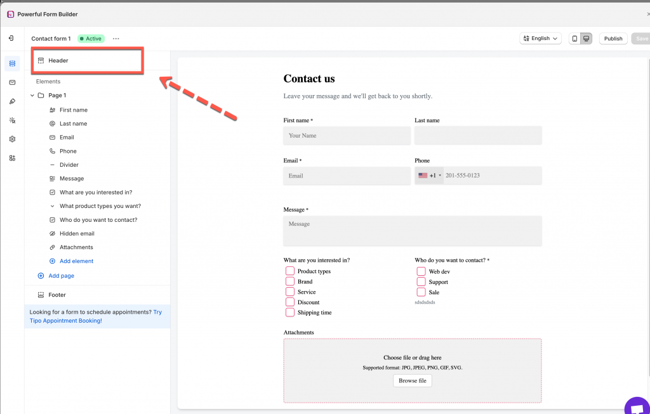Select the Footer section item
Screen dimensions: 650x414
pyautogui.click(x=57, y=295)
